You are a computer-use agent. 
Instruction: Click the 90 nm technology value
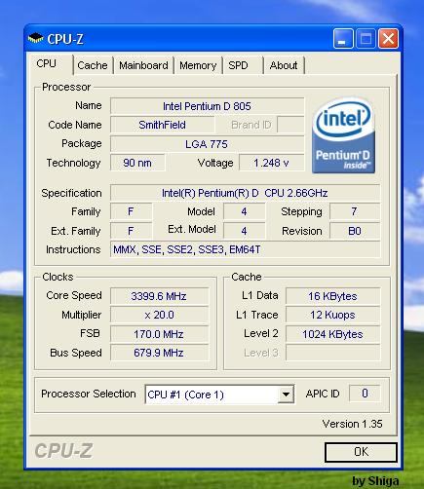click(x=137, y=163)
